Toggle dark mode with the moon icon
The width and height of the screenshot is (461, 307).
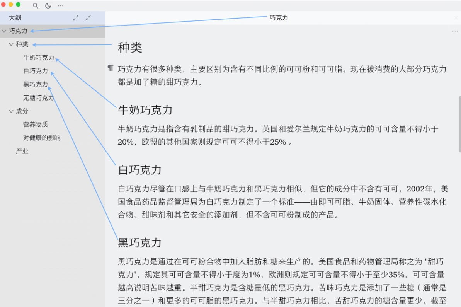click(x=48, y=6)
